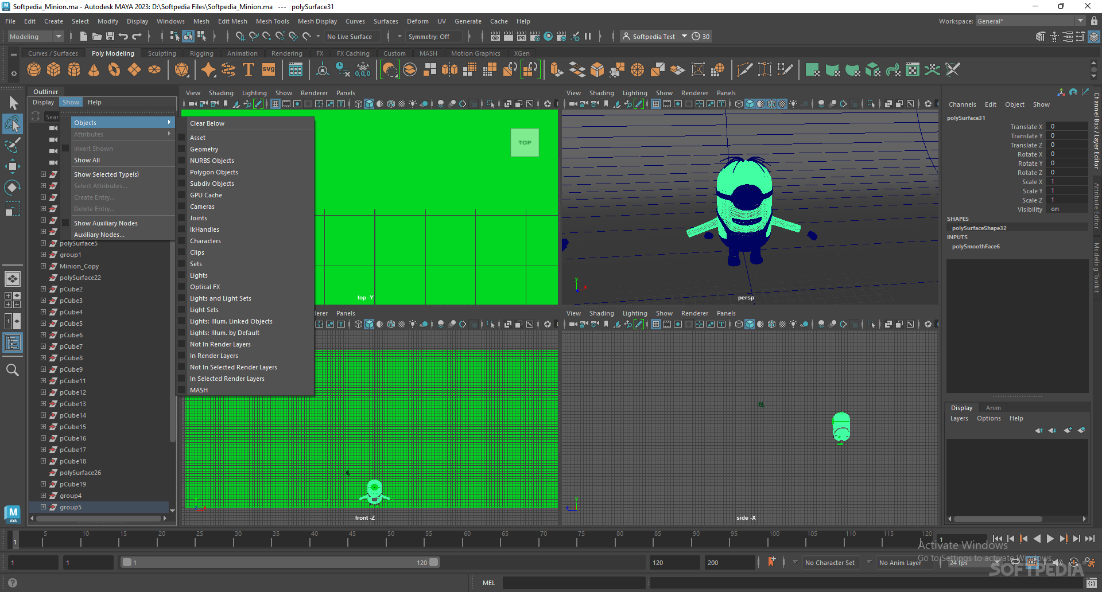Activate the Lasso select tool
Screen dimensions: 1102x592
13,124
